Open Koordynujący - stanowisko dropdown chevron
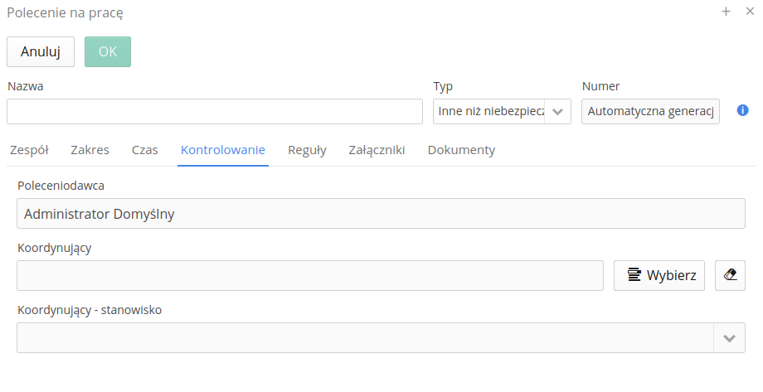The image size is (763, 392). (x=729, y=338)
